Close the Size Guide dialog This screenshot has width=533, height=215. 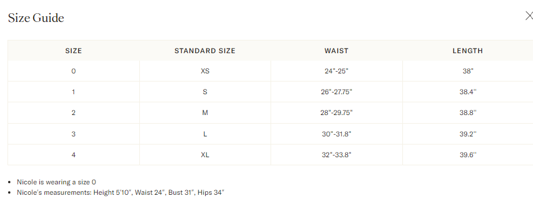pyautogui.click(x=529, y=16)
